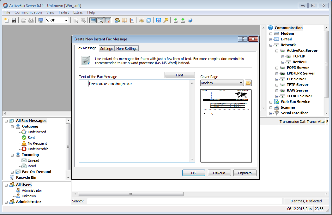The height and width of the screenshot is (215, 332).
Task: Select the Fax-On-Demand item
Action: tap(36, 172)
